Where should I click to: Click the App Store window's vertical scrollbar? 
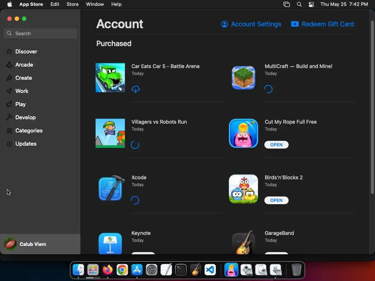pos(372,107)
